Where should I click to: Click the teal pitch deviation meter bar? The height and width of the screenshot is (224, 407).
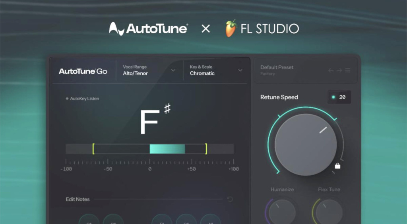pos(167,149)
